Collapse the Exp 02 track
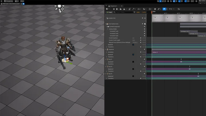Screen dimensions: 206x116 click(106, 66)
